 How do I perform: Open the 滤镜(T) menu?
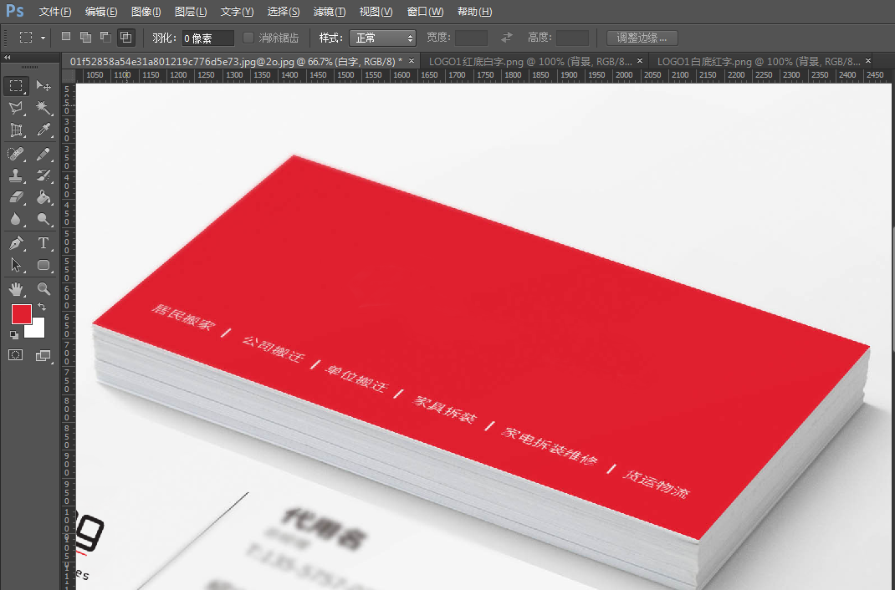pos(330,12)
